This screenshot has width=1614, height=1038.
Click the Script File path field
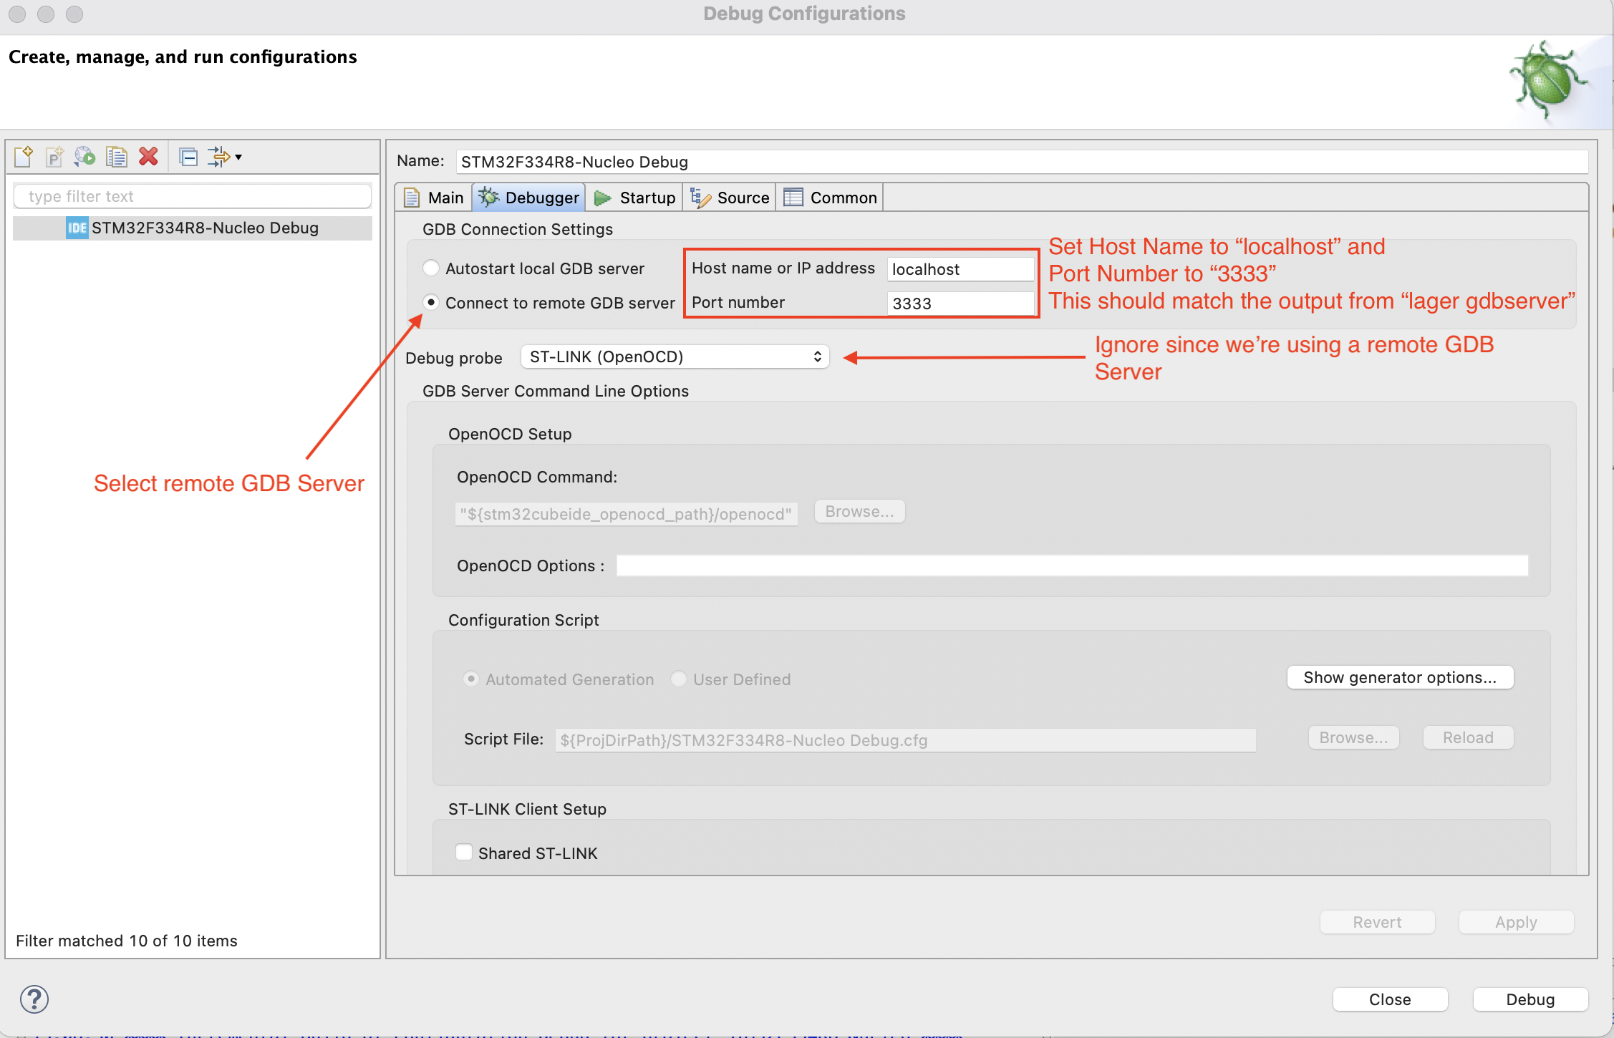click(906, 740)
